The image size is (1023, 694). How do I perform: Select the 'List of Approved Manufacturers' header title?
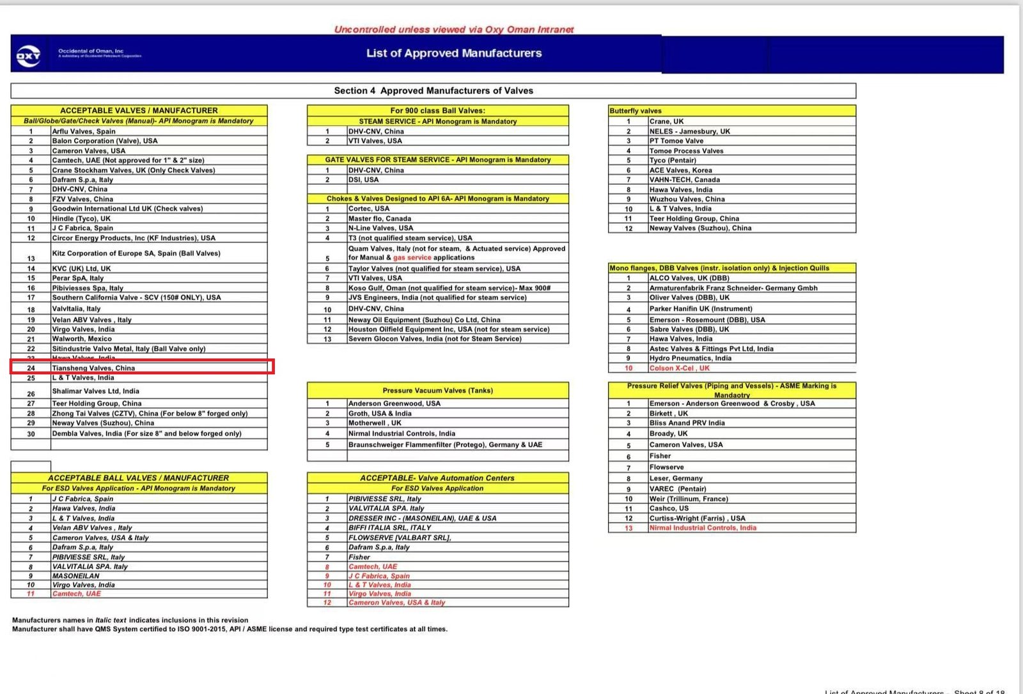[454, 53]
